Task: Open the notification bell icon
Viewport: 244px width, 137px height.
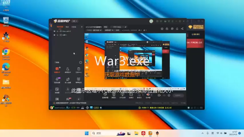Action: [177, 29]
